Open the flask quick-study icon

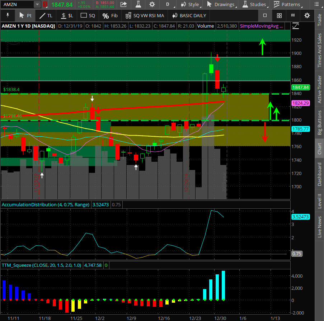coord(138,4)
